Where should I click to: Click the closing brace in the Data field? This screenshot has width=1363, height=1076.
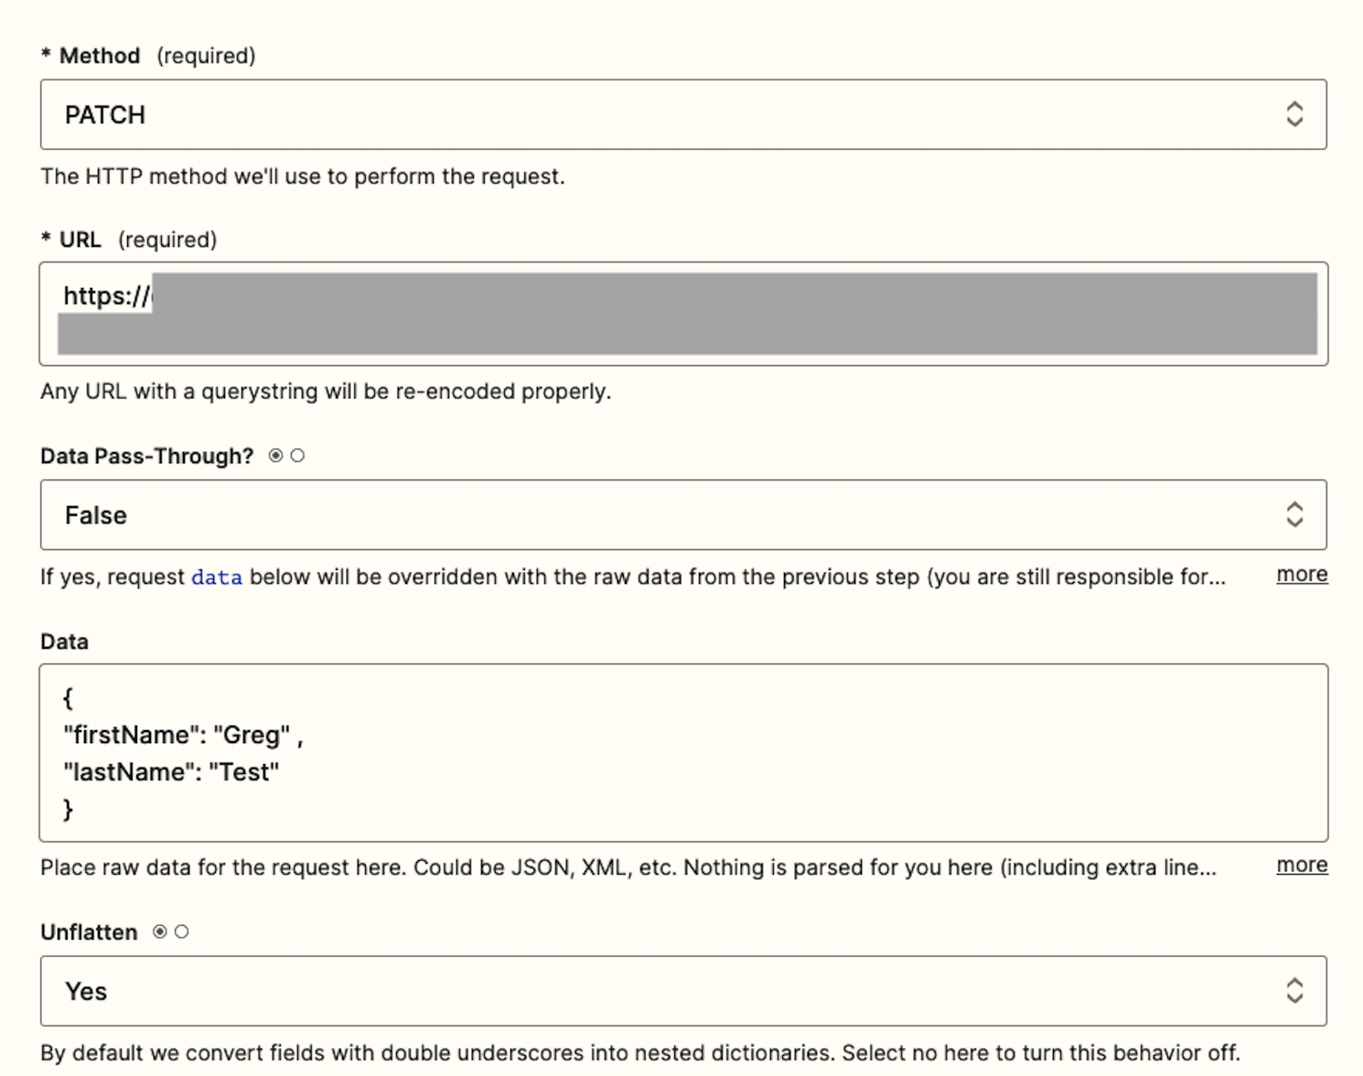pos(68,809)
